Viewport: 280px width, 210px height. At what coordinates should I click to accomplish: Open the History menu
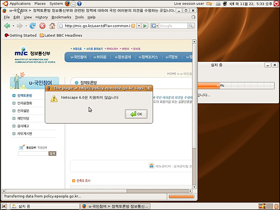pos(41,17)
